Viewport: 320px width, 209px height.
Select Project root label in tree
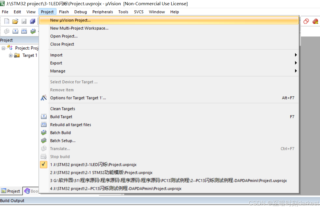pos(27,48)
